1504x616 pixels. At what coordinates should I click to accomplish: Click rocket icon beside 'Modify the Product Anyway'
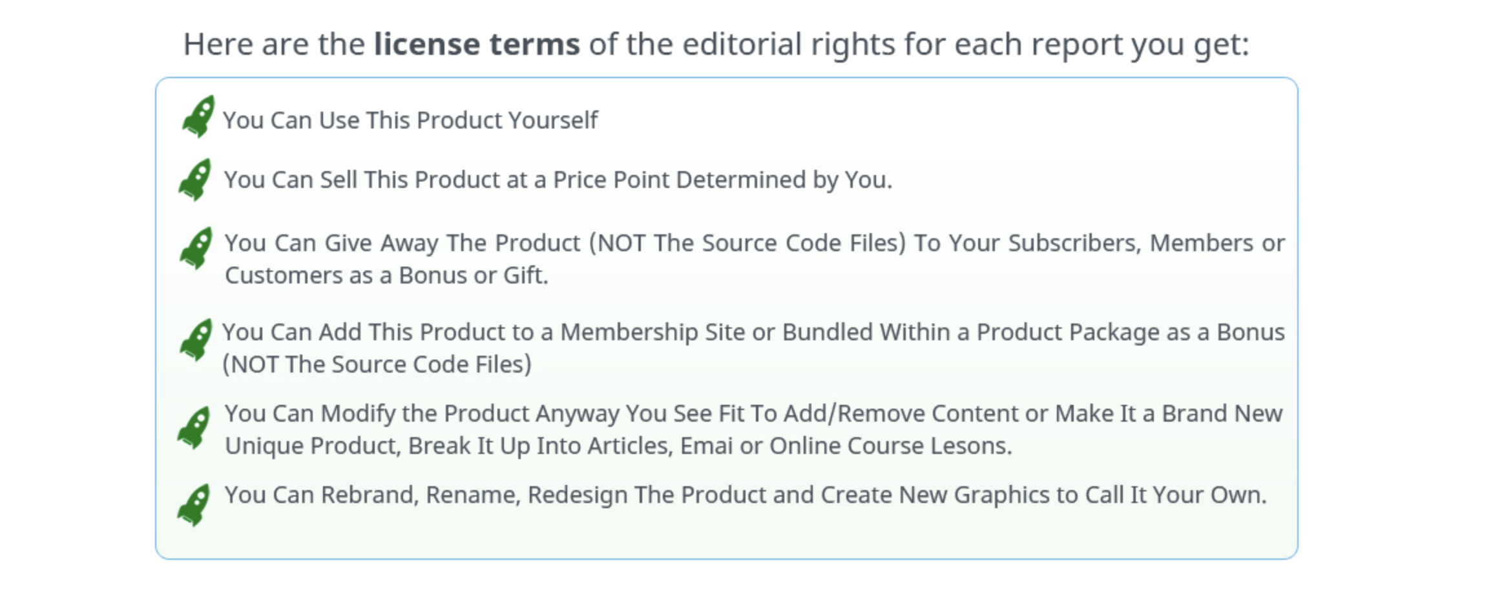click(194, 427)
